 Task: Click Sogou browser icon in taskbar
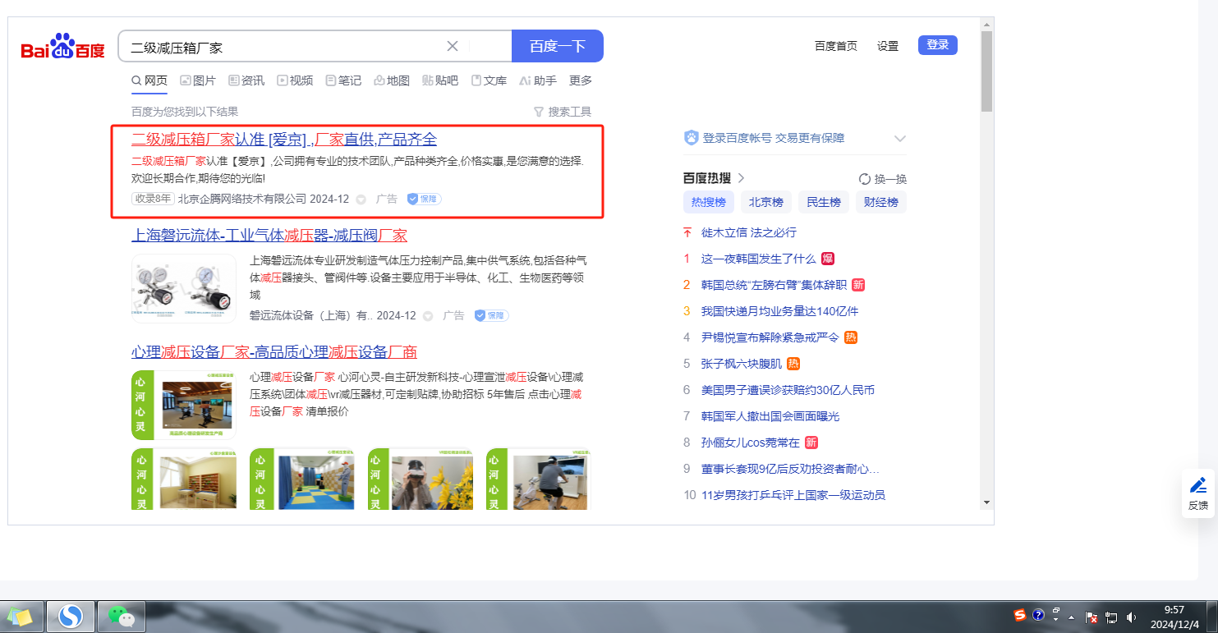[71, 616]
